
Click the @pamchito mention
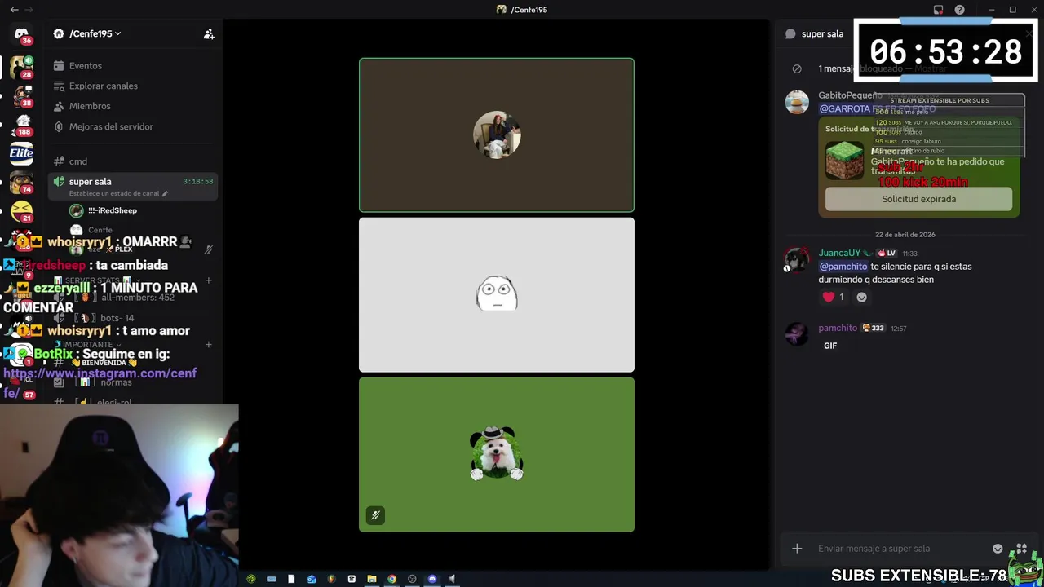point(843,267)
